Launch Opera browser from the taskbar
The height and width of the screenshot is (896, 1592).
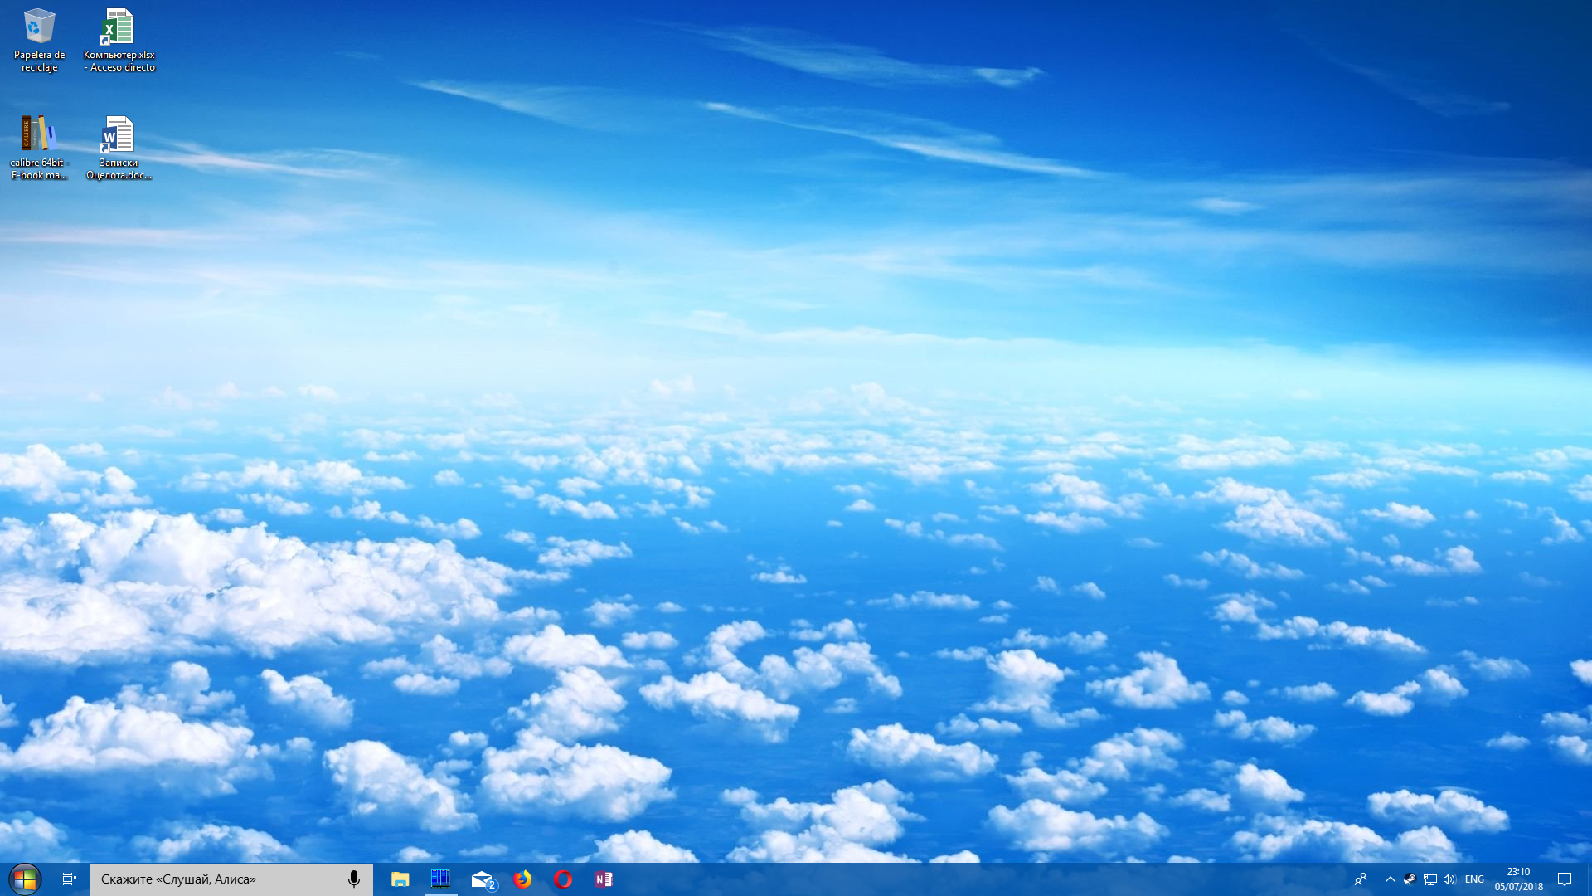tap(563, 879)
